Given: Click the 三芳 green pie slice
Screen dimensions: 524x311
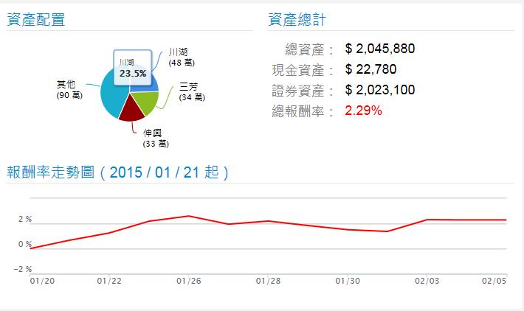Looking at the screenshot, I should pyautogui.click(x=146, y=102).
